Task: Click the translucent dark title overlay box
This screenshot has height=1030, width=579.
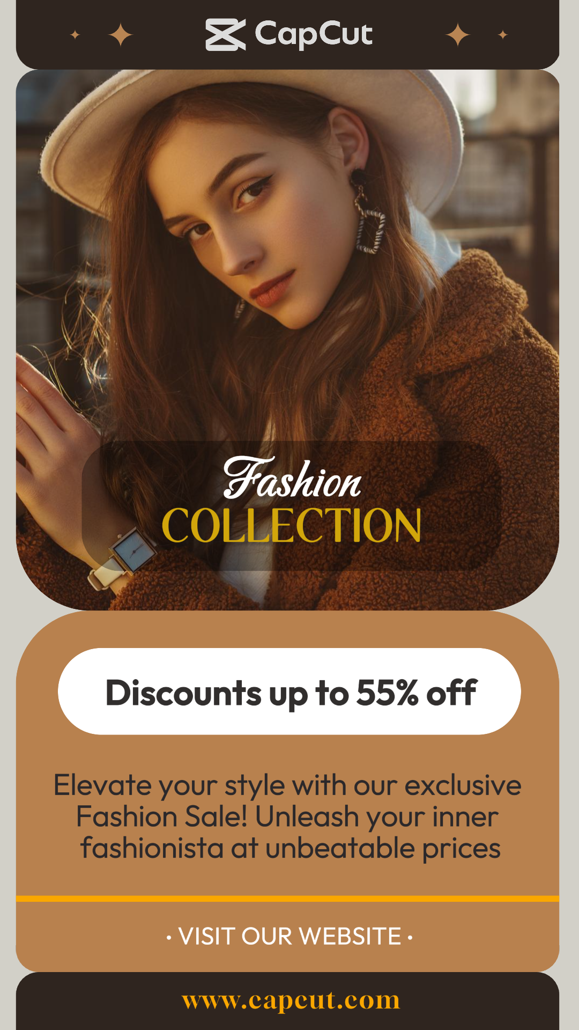Action: [x=292, y=506]
